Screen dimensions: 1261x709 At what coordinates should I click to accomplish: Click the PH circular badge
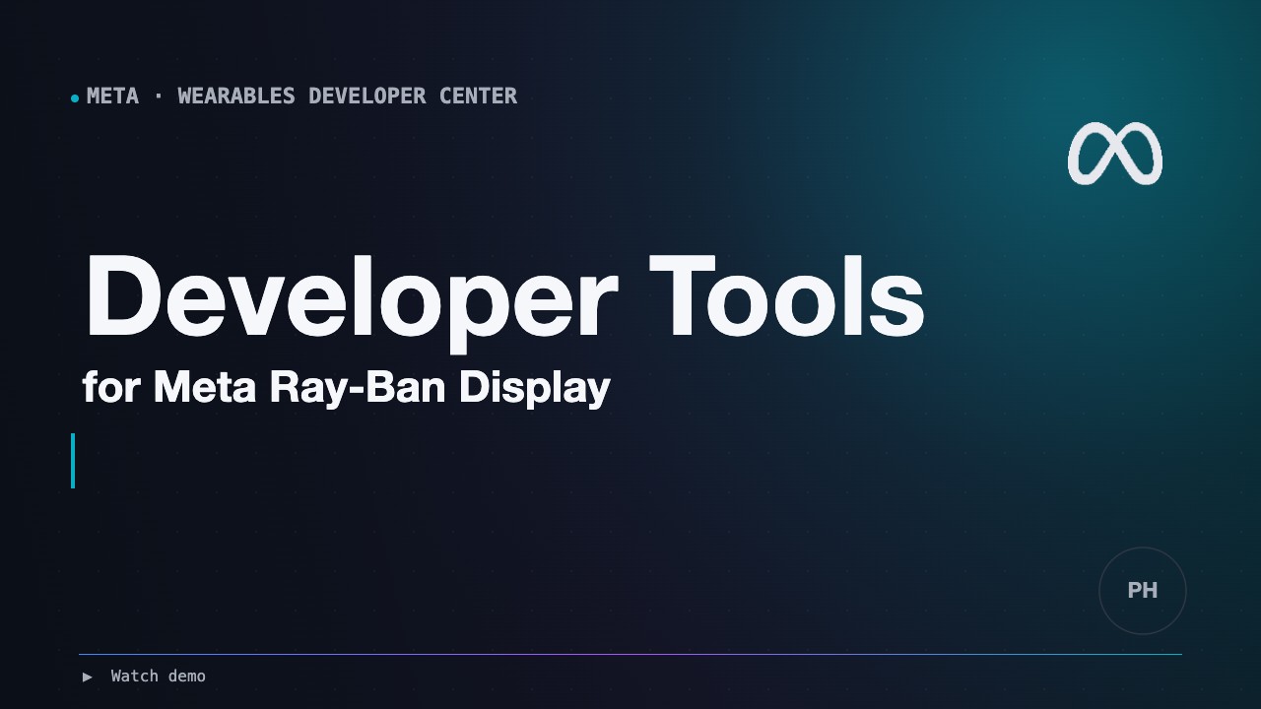coord(1143,591)
